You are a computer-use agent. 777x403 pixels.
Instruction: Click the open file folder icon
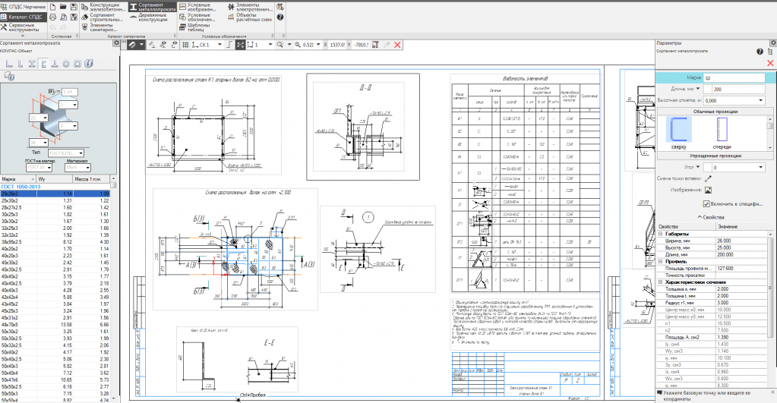point(63,7)
